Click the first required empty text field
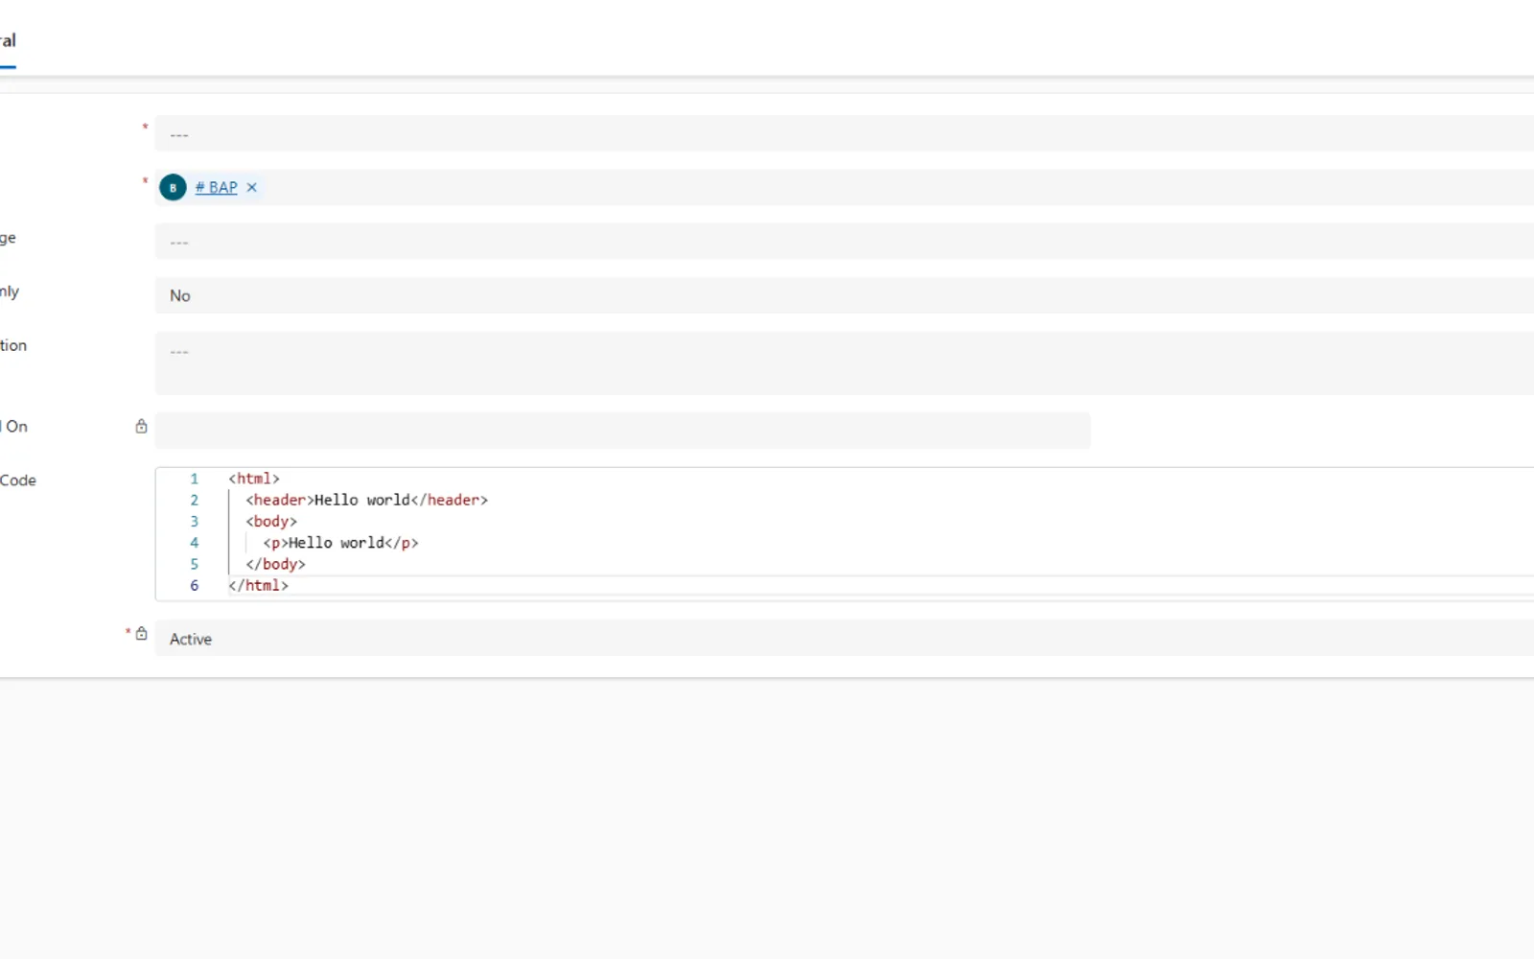Image resolution: width=1534 pixels, height=959 pixels. click(844, 133)
